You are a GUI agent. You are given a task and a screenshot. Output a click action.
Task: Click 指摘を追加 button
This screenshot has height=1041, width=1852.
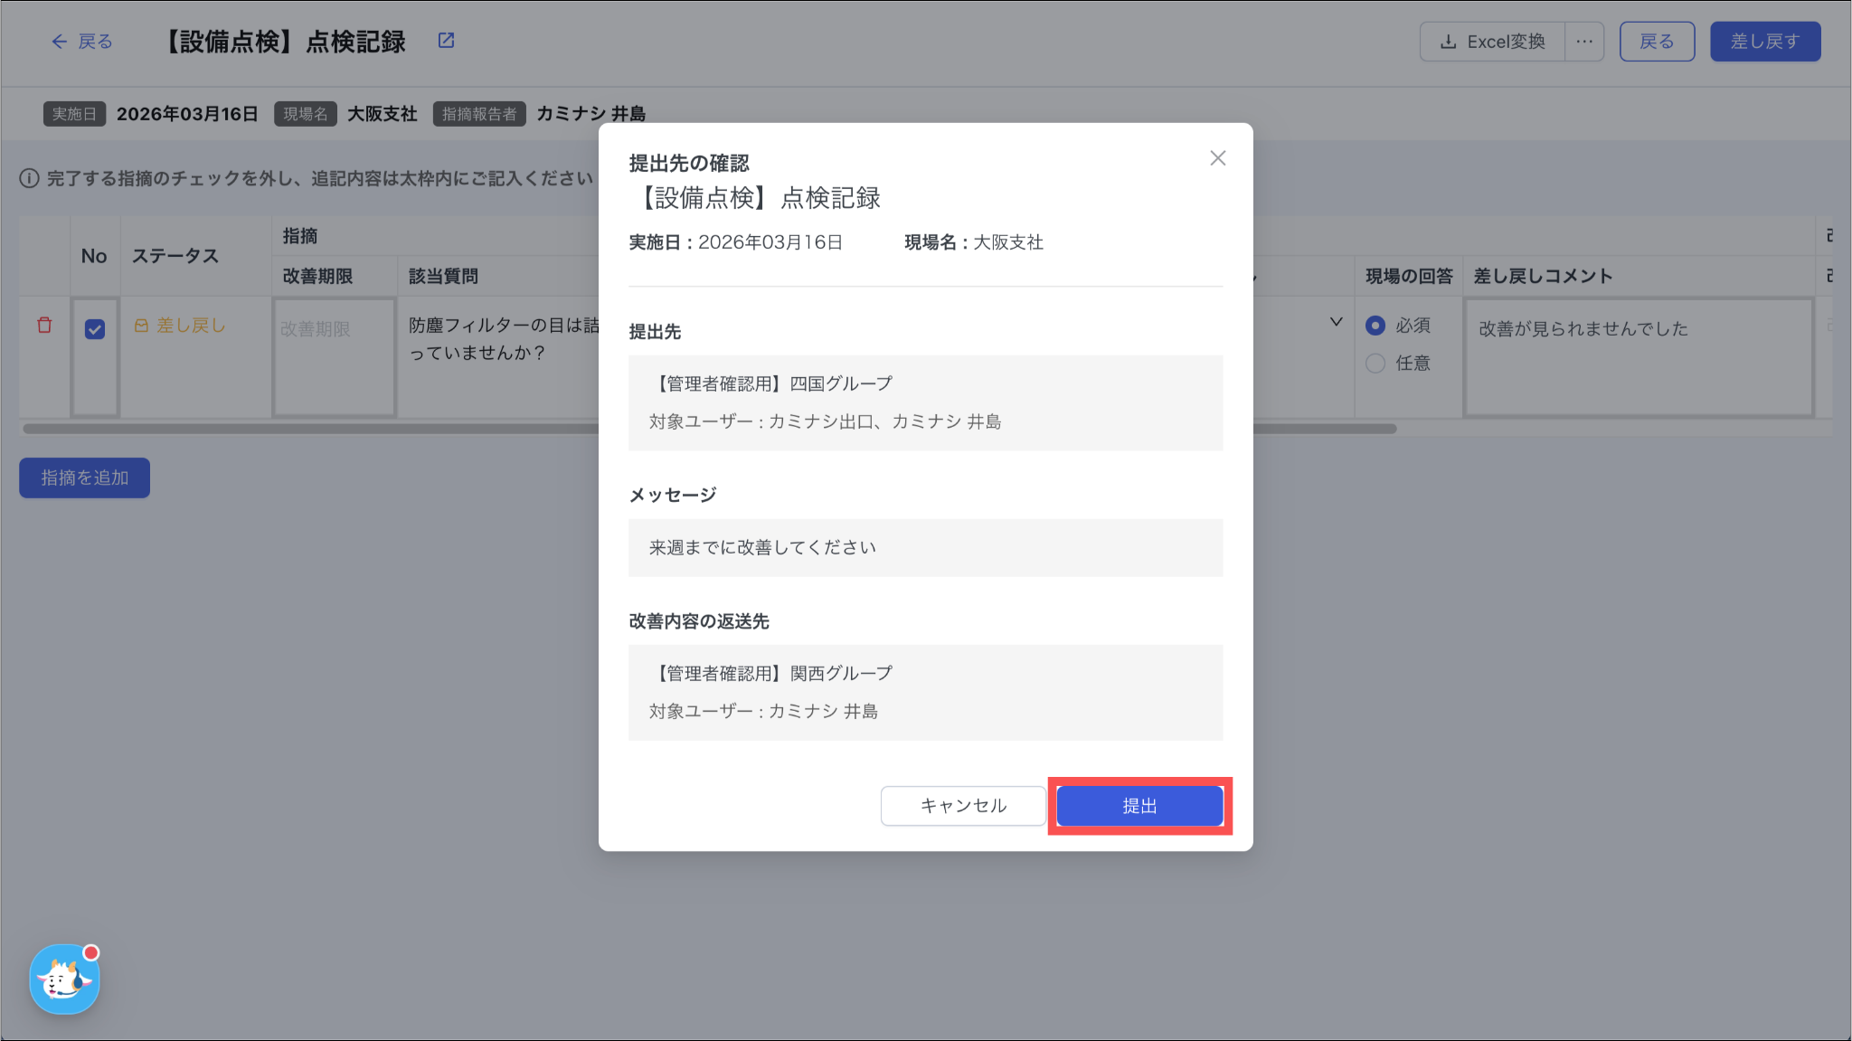coord(85,478)
